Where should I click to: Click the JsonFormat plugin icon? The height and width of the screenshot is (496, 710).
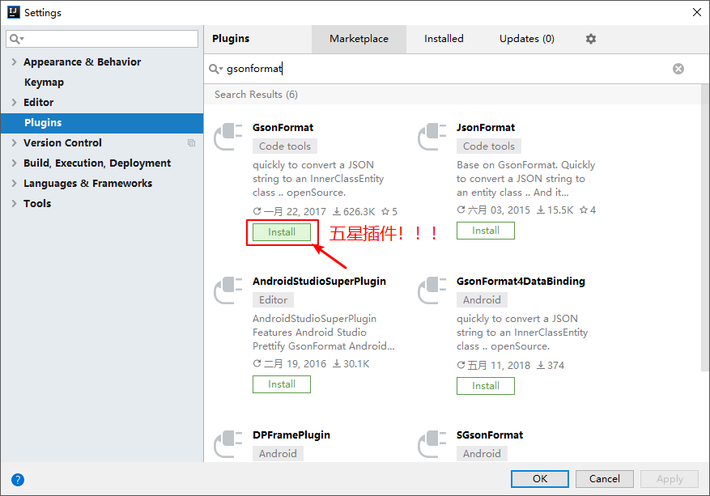tap(432, 137)
